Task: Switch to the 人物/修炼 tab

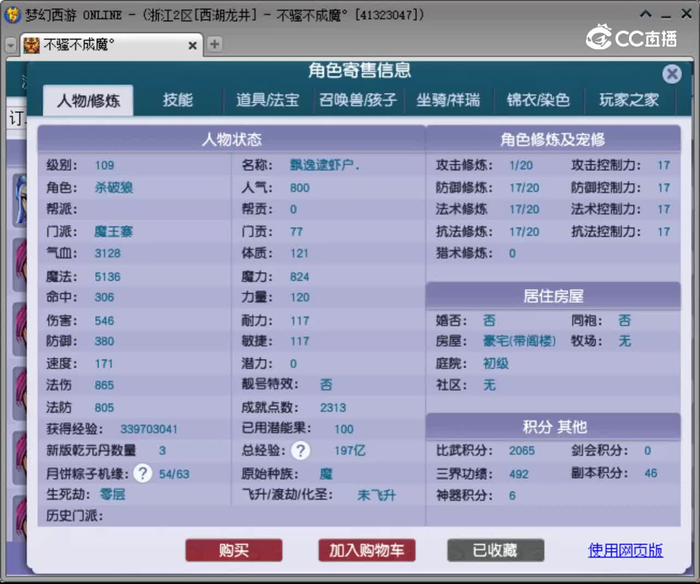Action: click(89, 101)
